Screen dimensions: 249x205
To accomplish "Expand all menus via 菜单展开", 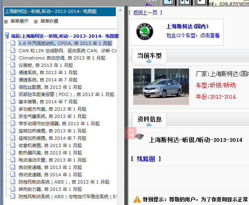I will click(x=19, y=21).
